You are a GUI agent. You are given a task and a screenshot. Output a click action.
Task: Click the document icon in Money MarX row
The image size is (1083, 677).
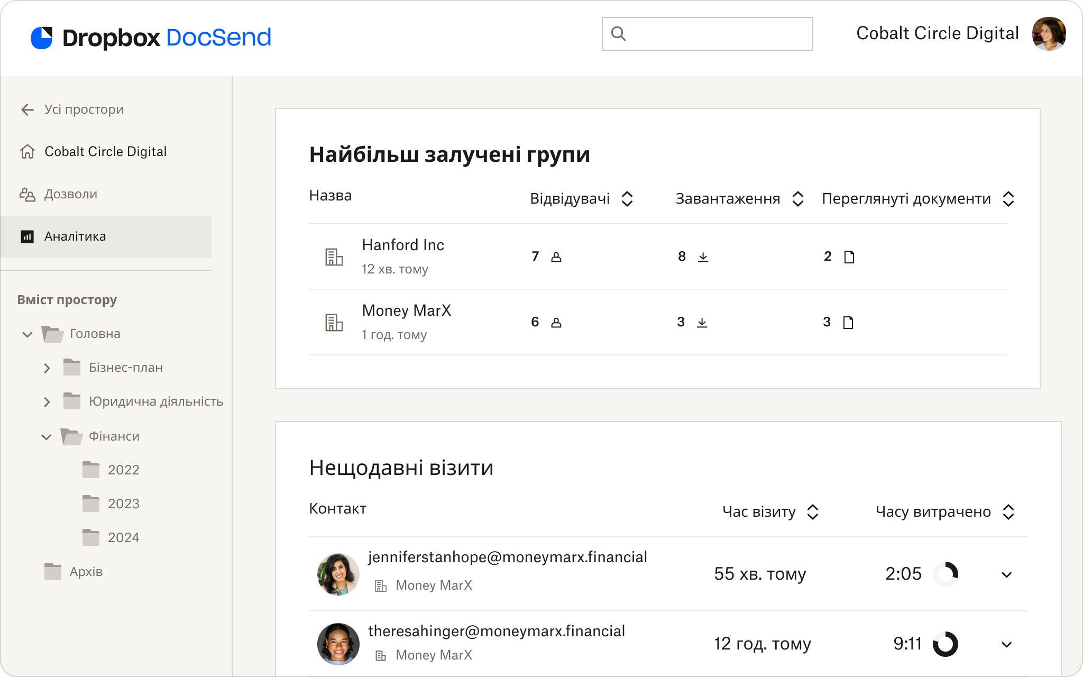point(848,323)
